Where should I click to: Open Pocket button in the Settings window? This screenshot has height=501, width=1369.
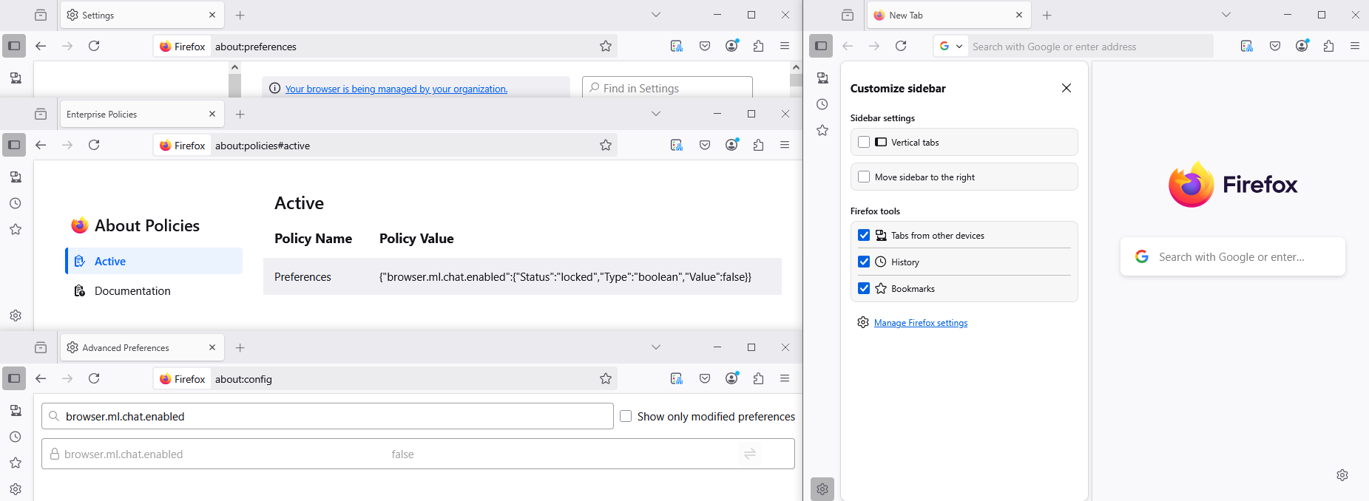click(x=705, y=46)
